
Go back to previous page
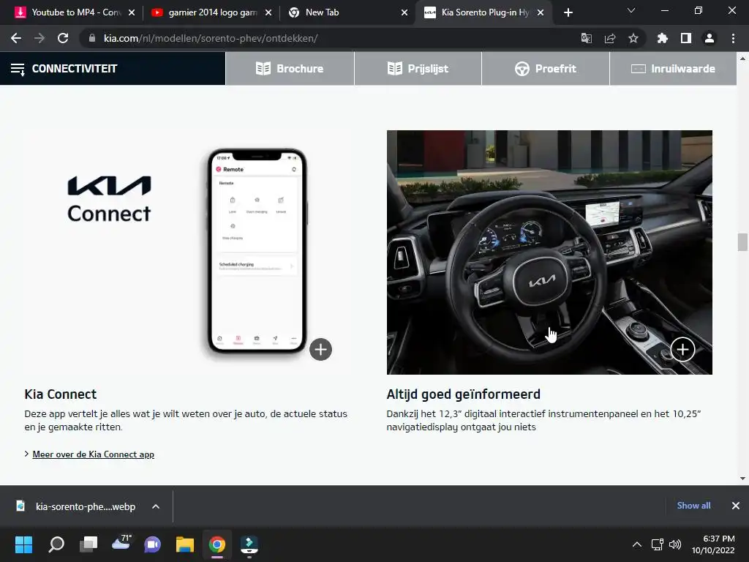pyautogui.click(x=16, y=38)
